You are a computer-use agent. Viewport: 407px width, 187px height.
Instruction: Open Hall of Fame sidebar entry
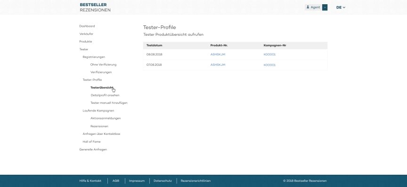coord(91,142)
